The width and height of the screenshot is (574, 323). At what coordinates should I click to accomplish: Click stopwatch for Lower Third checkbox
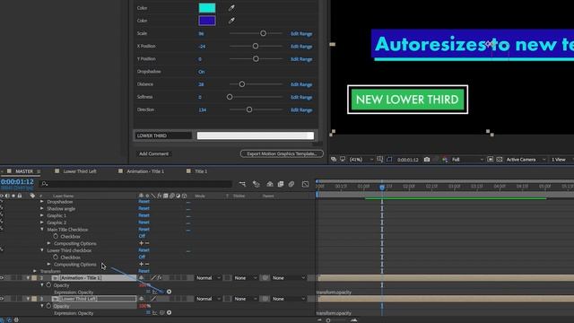click(56, 258)
